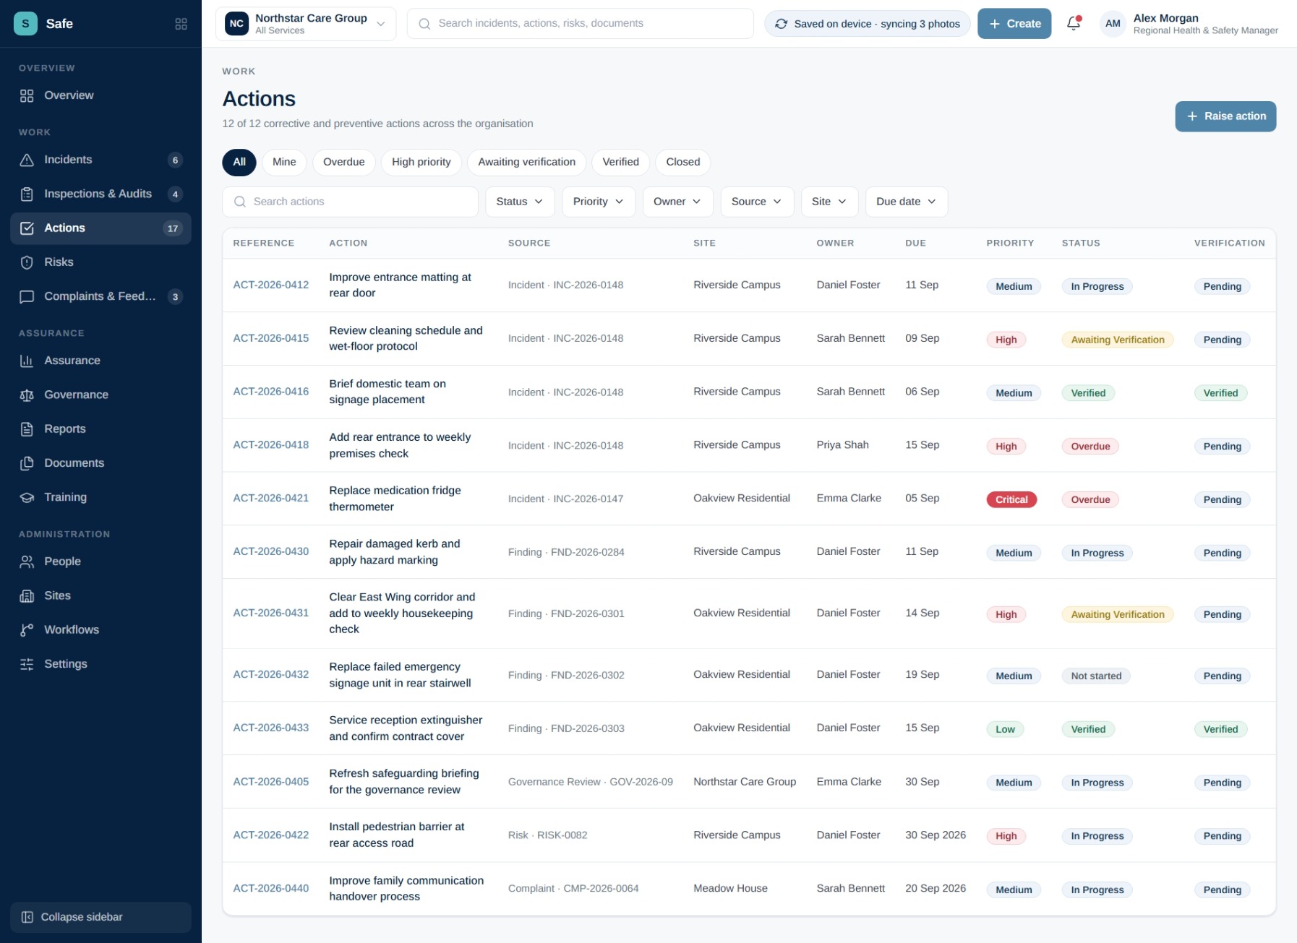
Task: Open the Documents page
Action: tap(100, 463)
